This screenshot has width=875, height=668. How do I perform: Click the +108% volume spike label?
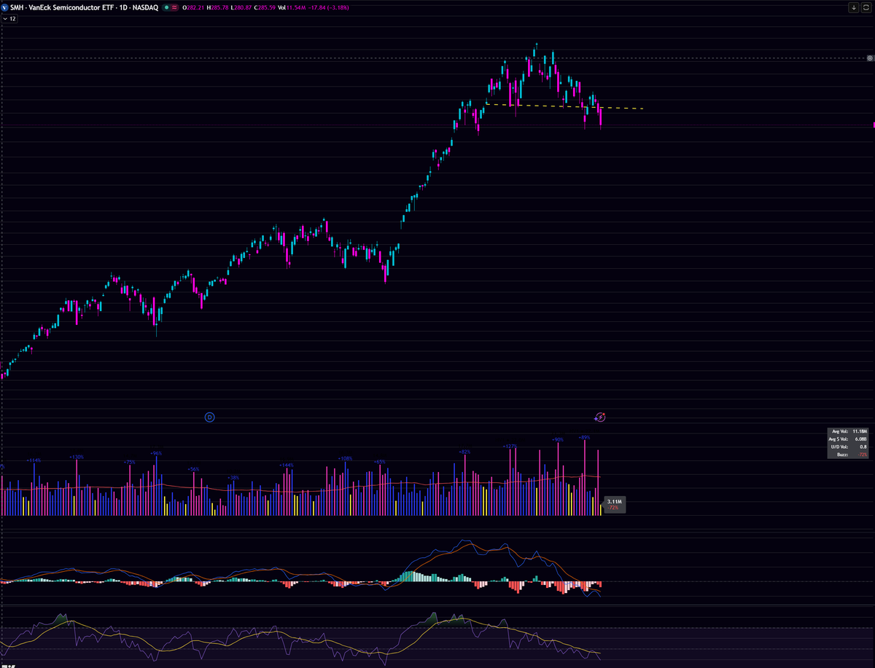click(x=345, y=459)
